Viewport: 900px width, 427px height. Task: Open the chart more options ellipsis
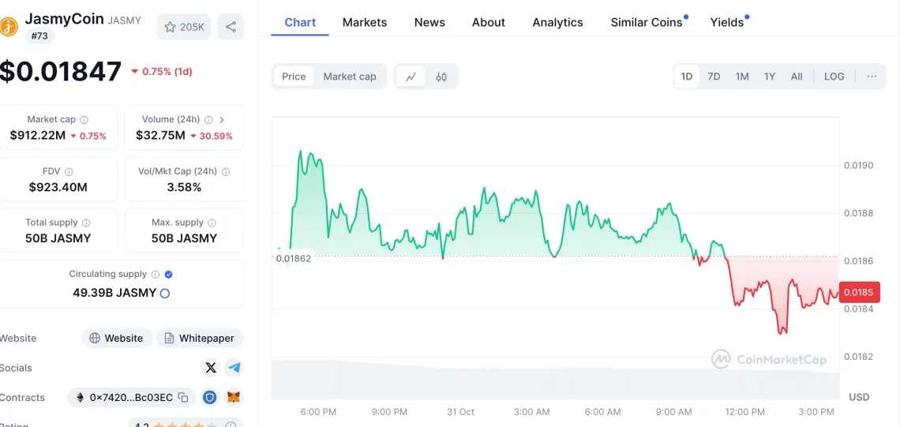(x=872, y=77)
